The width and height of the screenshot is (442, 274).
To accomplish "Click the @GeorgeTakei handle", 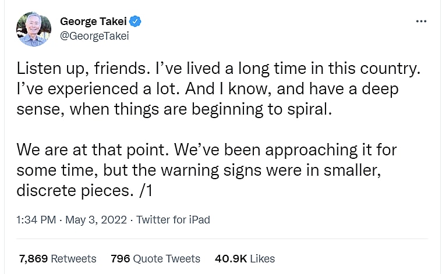I will 94,35.
